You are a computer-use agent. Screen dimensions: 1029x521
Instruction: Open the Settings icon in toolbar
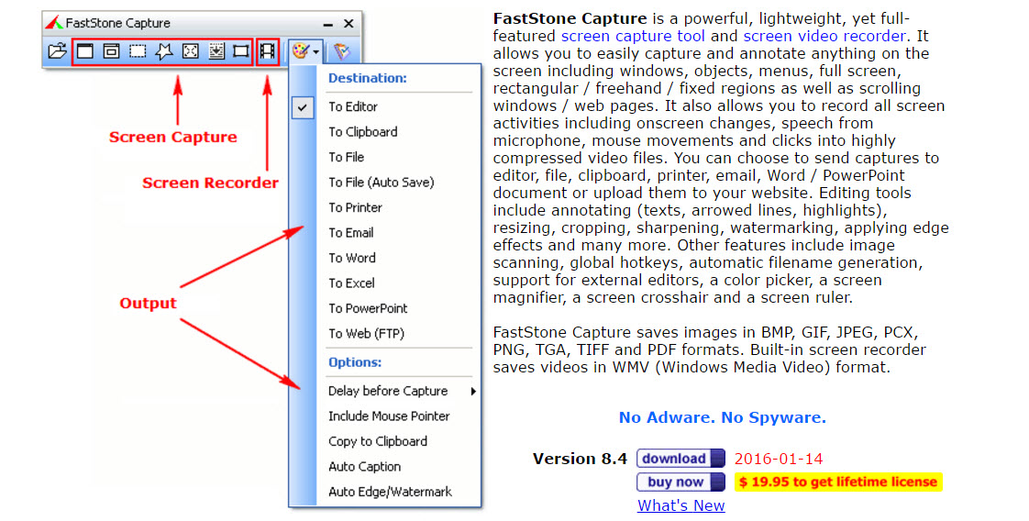[342, 50]
